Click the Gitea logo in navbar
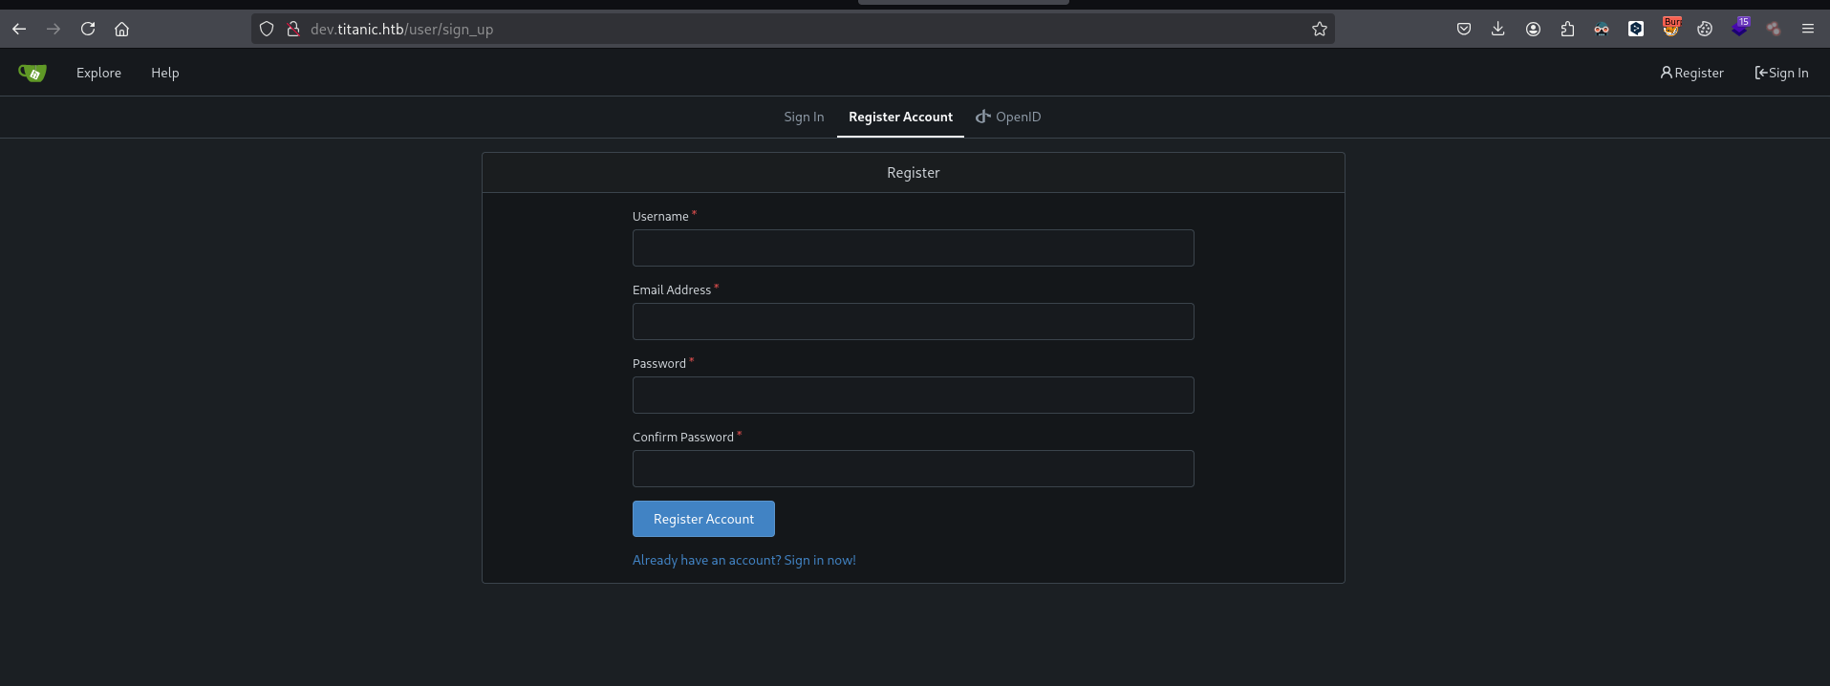Viewport: 1830px width, 686px height. click(32, 73)
